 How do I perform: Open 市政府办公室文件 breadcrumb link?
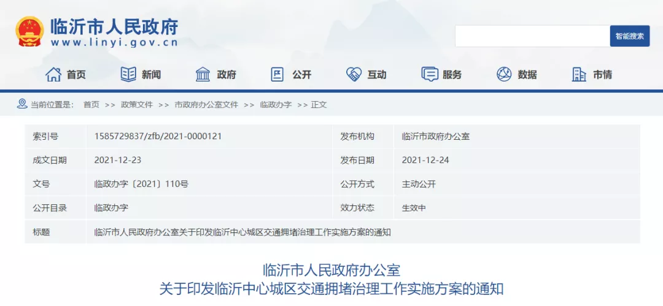click(207, 105)
